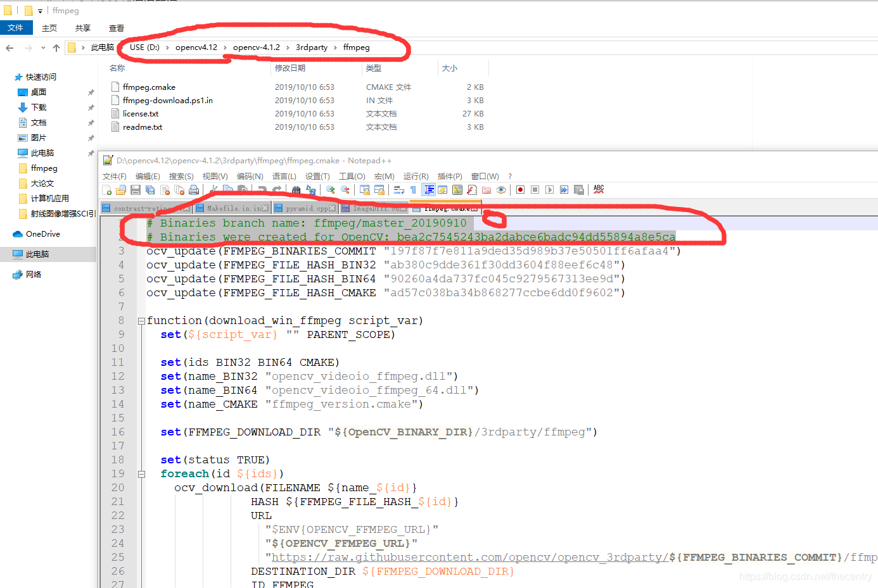This screenshot has height=588, width=878.
Task: Toggle synchronize horizontal scrolling
Action: [x=379, y=190]
